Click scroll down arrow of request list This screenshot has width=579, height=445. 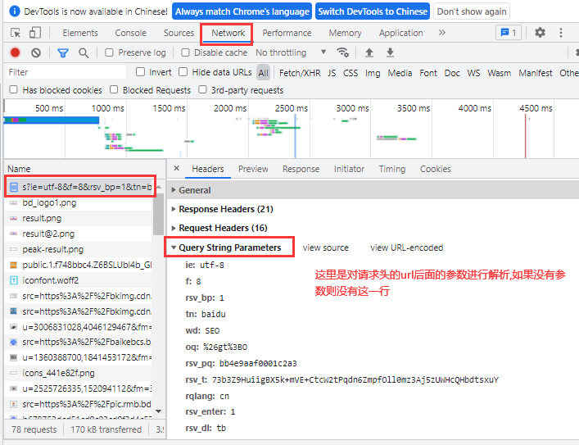pyautogui.click(x=158, y=411)
